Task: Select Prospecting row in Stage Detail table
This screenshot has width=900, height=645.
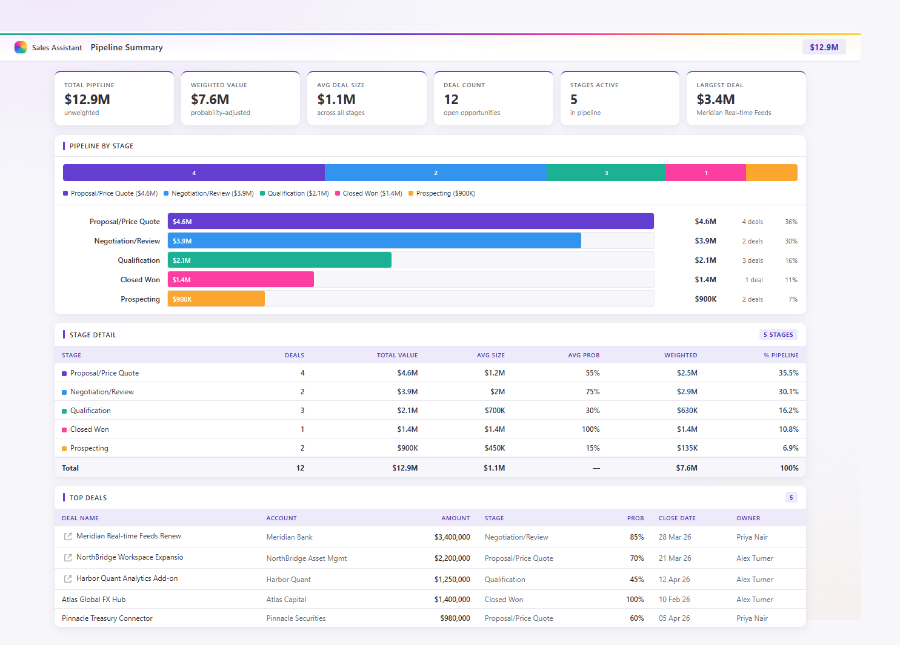Action: point(430,448)
